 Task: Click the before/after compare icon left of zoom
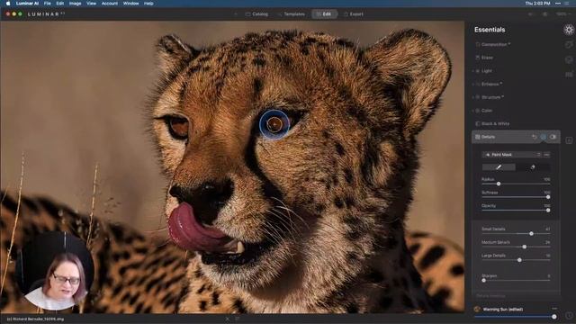[545, 14]
